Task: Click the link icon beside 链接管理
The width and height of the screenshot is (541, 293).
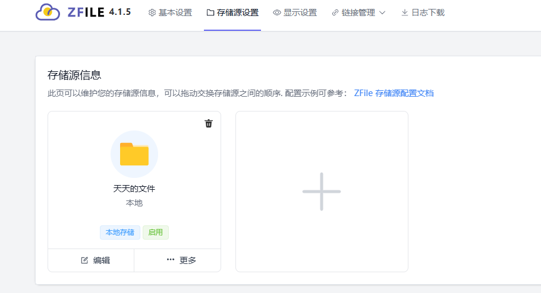Action: 335,12
